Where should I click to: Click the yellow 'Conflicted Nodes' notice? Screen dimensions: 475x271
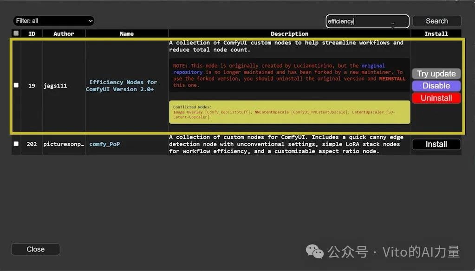[x=290, y=112]
